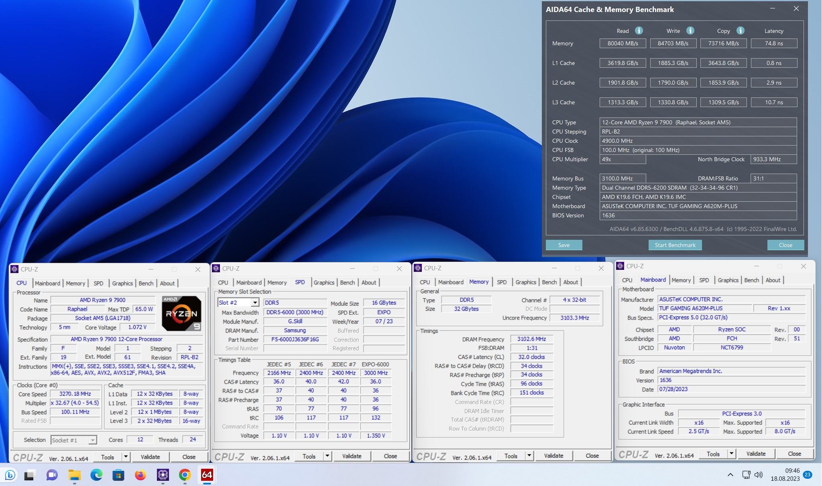The width and height of the screenshot is (822, 486).
Task: Open volume control tray icon
Action: 759,475
